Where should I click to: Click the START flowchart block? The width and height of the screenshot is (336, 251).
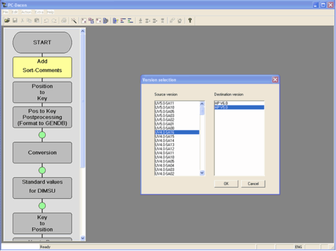(42, 43)
